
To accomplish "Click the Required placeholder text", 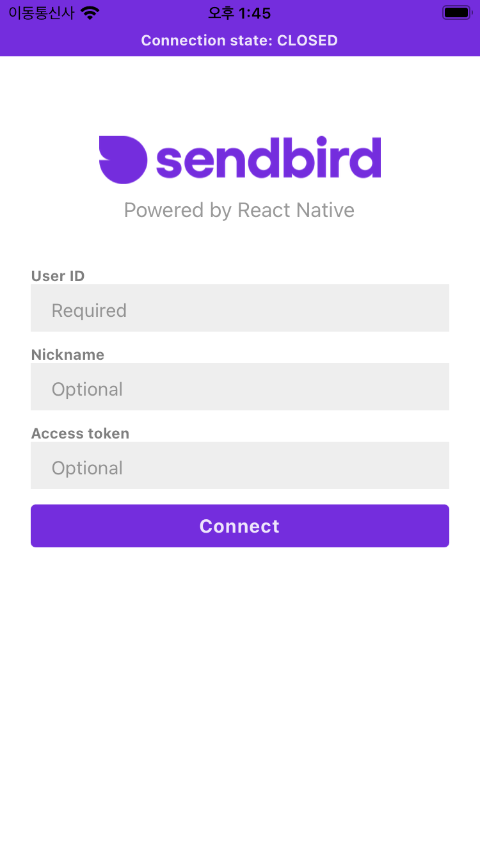I will tap(89, 310).
